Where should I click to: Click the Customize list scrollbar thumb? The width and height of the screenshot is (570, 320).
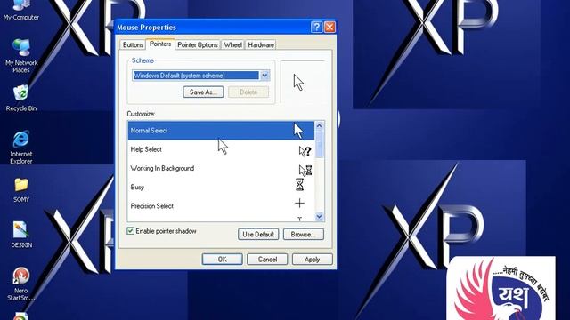(x=319, y=144)
